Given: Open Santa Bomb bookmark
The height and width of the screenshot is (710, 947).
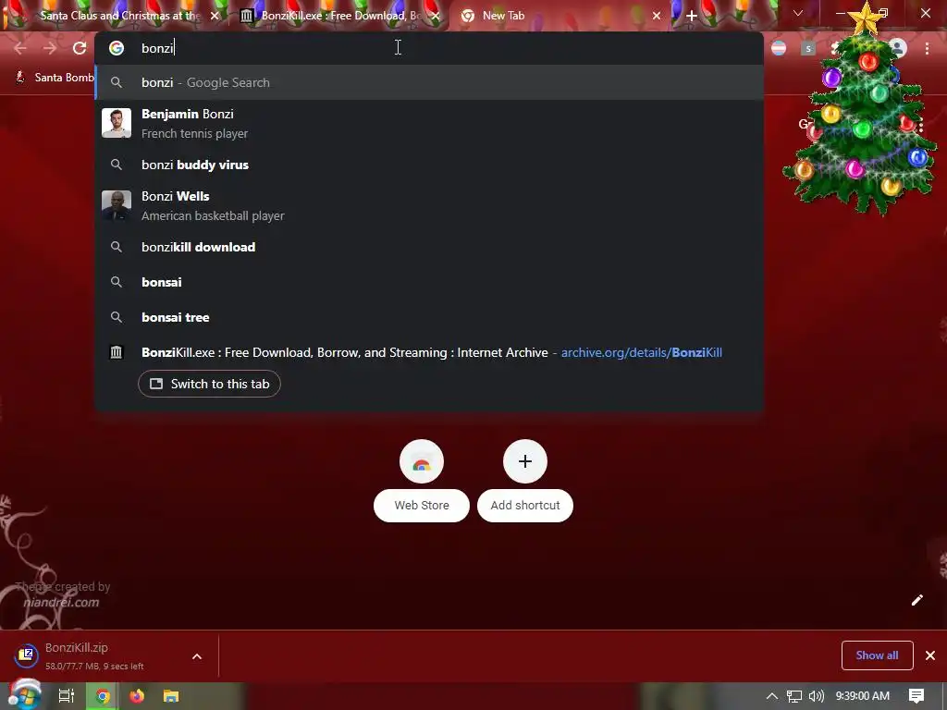Looking at the screenshot, I should click(55, 78).
